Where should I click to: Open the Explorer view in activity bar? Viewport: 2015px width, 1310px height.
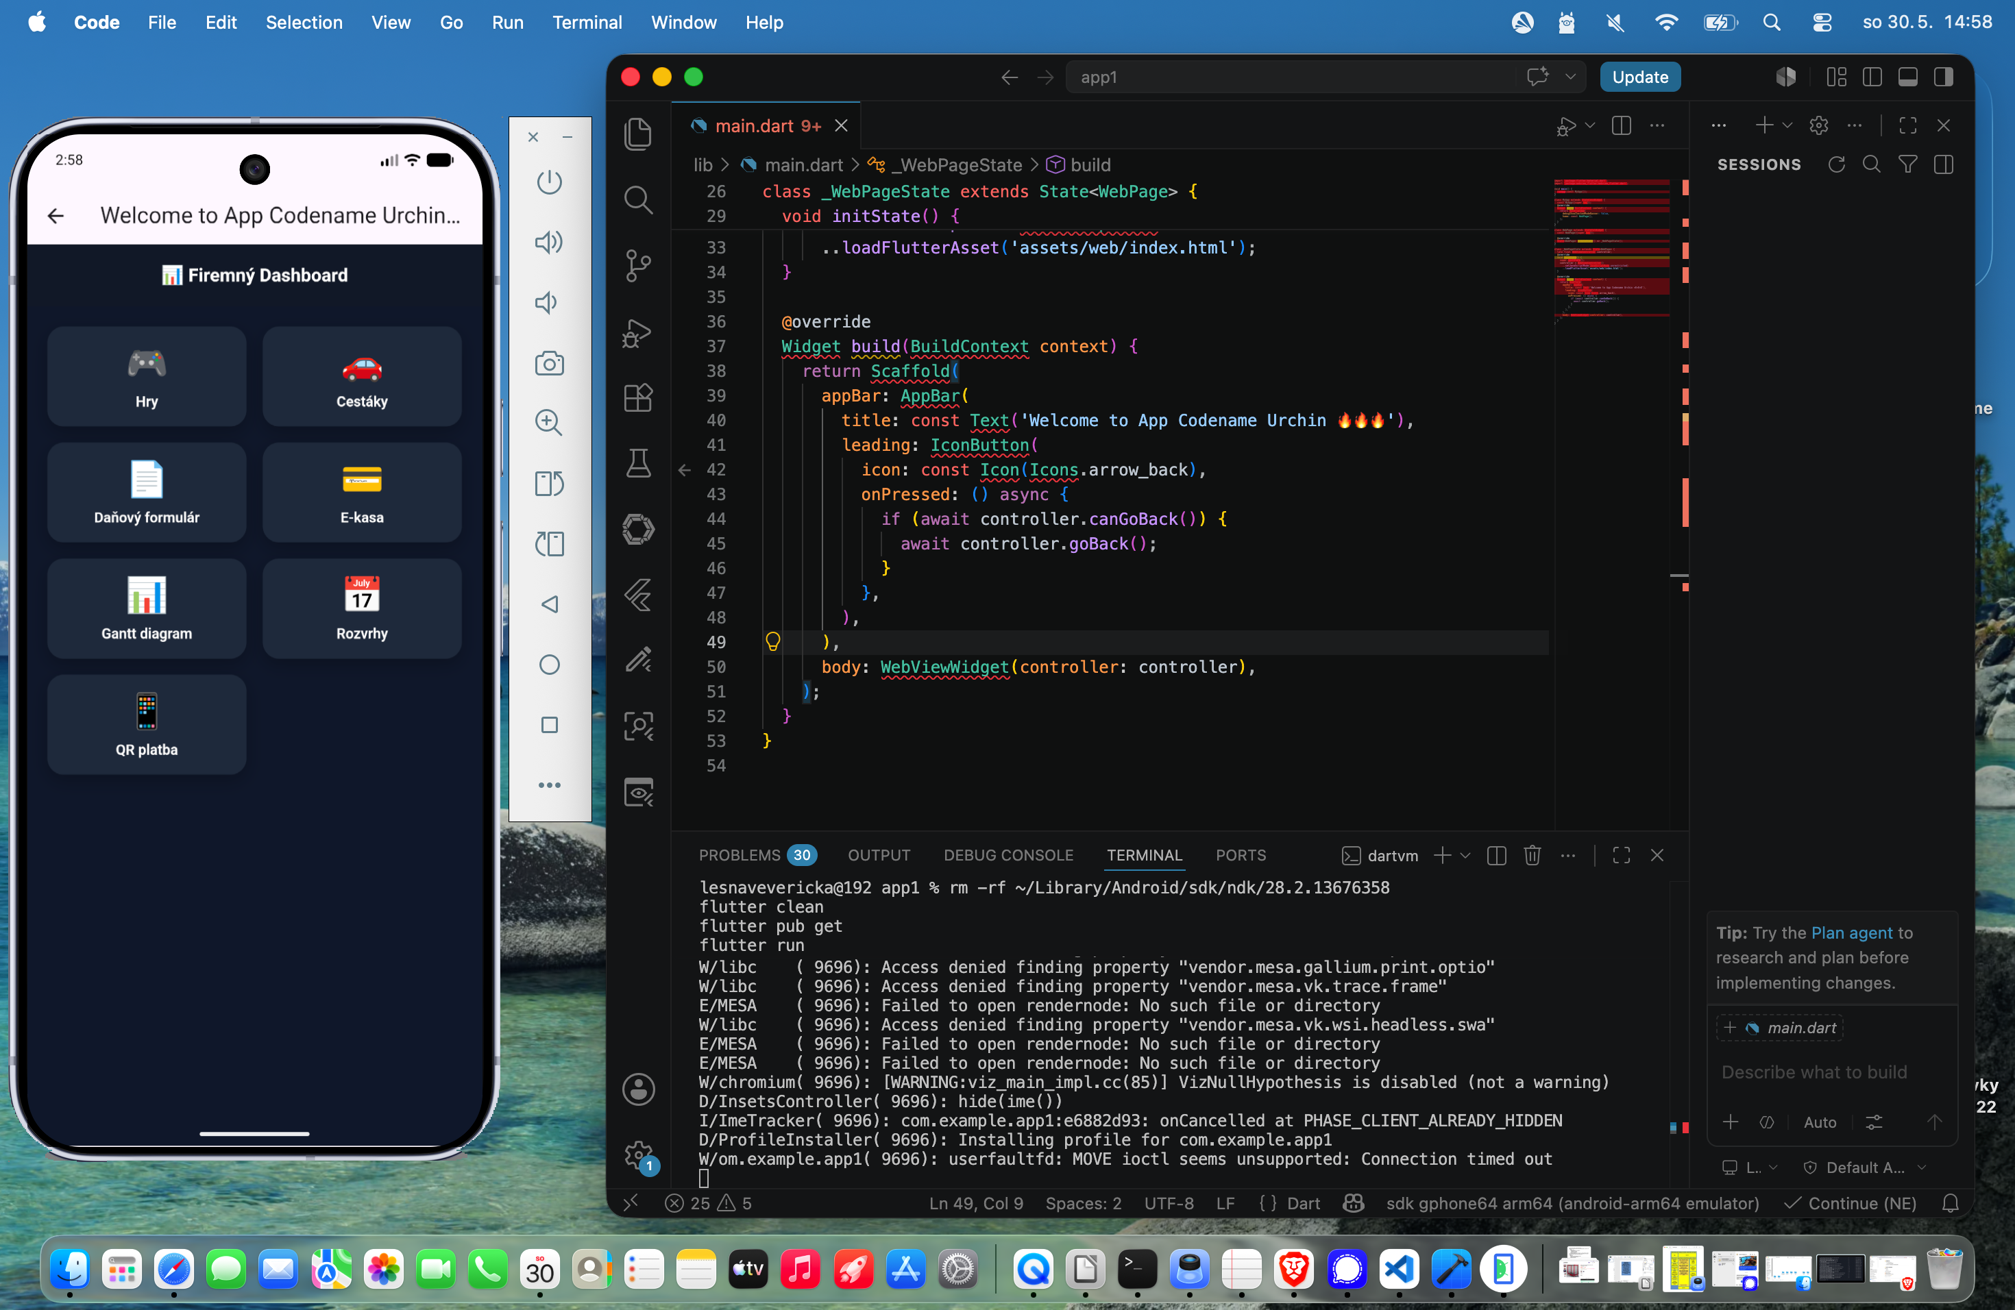click(638, 134)
